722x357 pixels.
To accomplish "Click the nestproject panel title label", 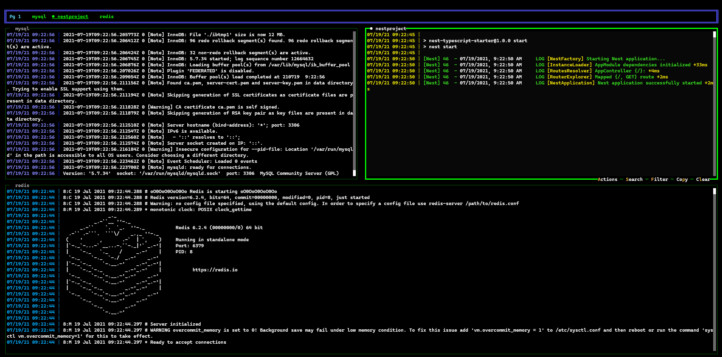I will pyautogui.click(x=391, y=29).
